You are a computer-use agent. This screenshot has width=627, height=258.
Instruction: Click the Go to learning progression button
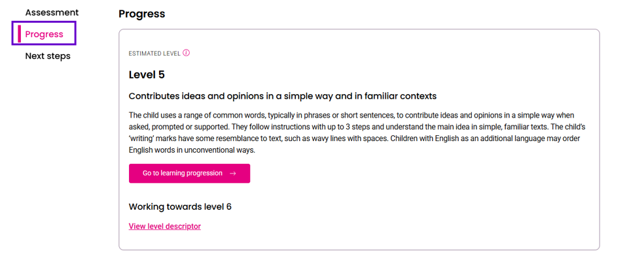pyautogui.click(x=190, y=174)
